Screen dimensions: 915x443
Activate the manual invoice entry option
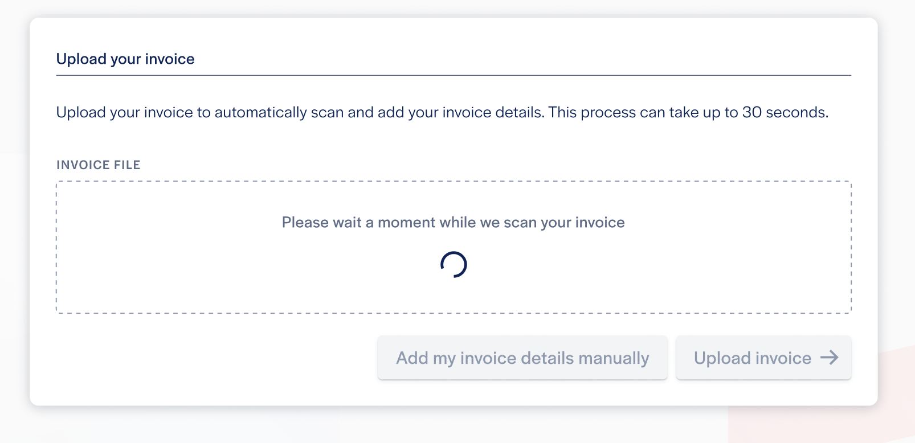(x=522, y=358)
